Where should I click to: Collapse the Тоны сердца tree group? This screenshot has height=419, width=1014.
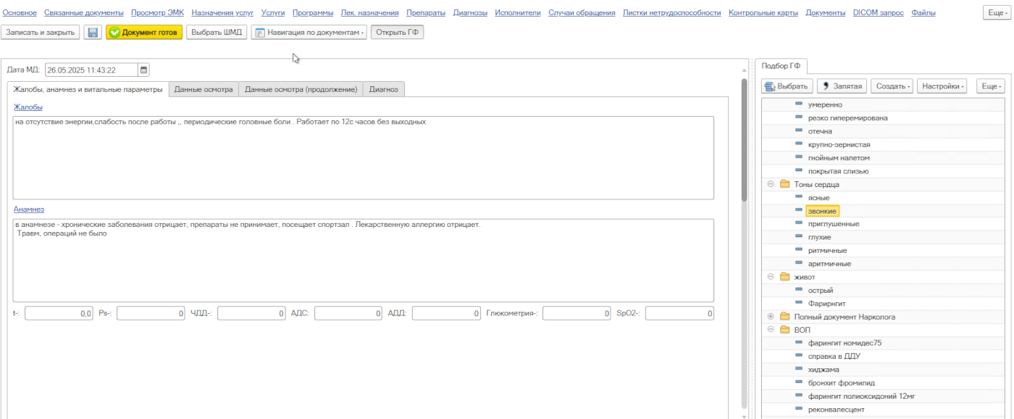[771, 185]
